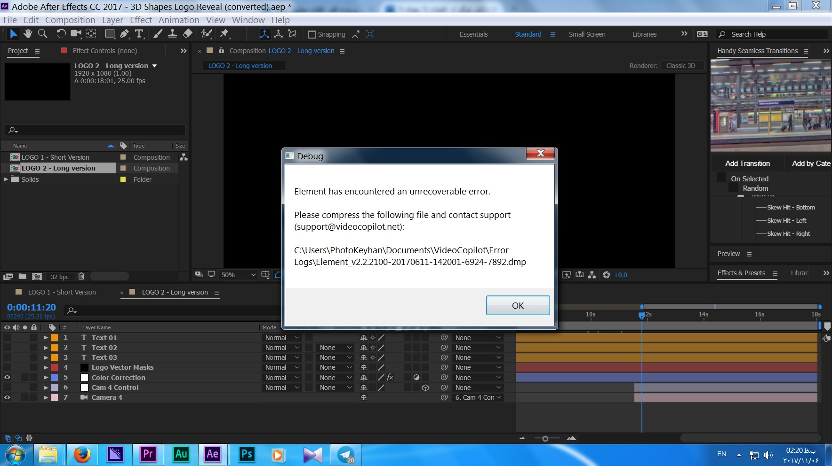Select the Unified Camera tool
Viewport: 832px width, 466px height.
[x=76, y=33]
